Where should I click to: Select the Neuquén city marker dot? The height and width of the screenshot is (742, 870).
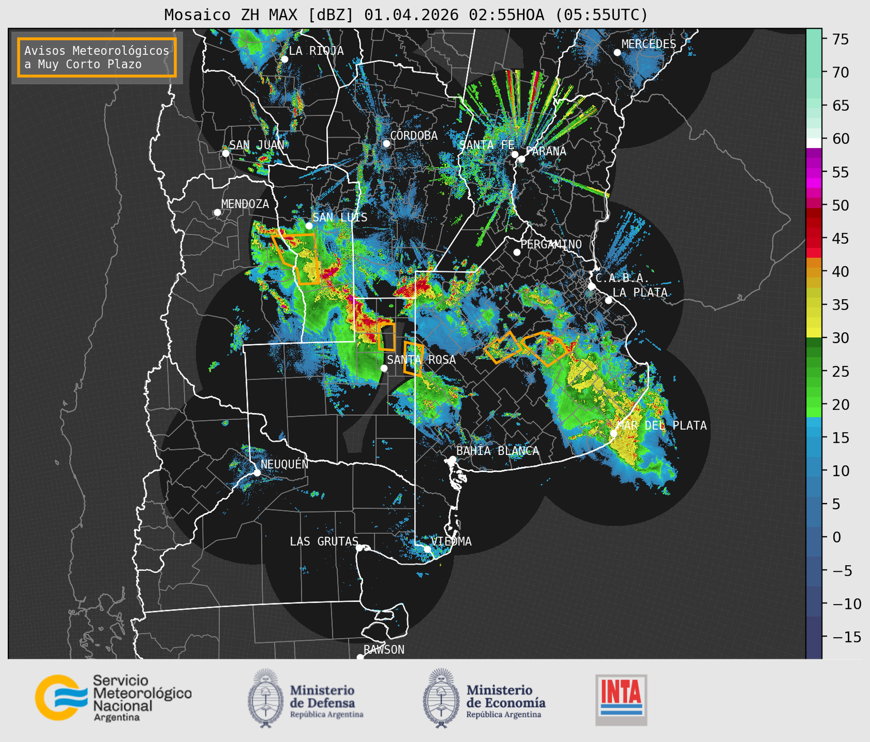(257, 472)
